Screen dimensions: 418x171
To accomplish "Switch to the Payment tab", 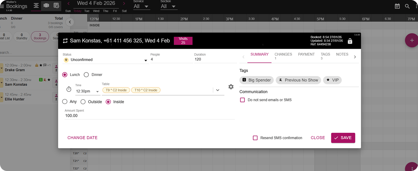I will point(306,54).
